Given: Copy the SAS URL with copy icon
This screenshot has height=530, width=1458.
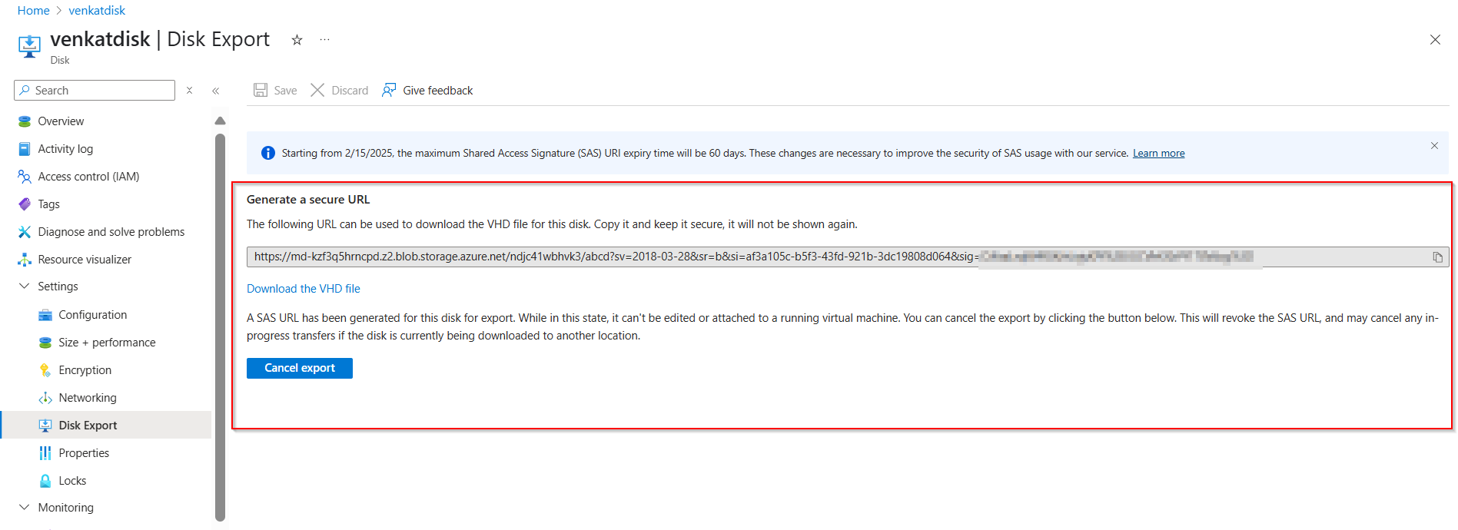Looking at the screenshot, I should pos(1437,257).
